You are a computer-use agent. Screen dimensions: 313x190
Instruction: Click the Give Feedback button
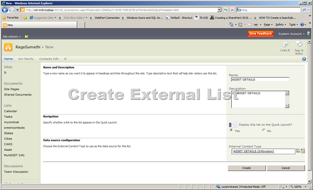261,34
